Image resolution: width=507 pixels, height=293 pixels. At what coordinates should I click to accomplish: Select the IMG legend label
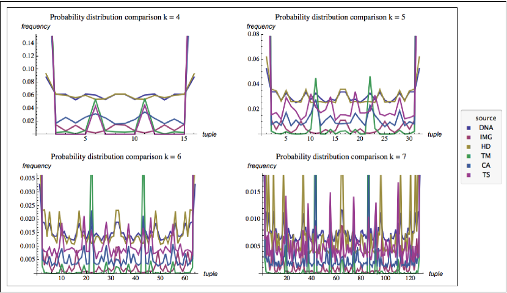[x=486, y=137]
